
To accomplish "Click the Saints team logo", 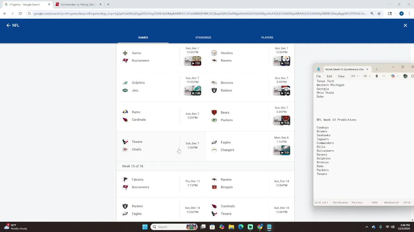I will 125,53.
